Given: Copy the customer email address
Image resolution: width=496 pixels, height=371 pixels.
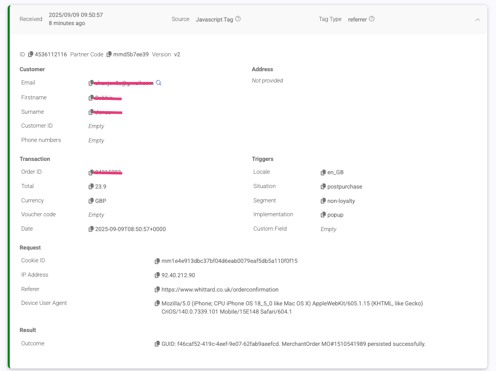Looking at the screenshot, I should (91, 83).
